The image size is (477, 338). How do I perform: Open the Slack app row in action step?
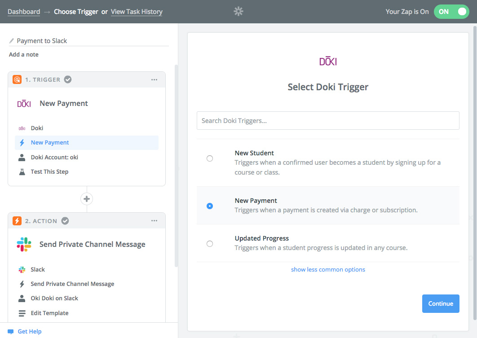tap(87, 270)
